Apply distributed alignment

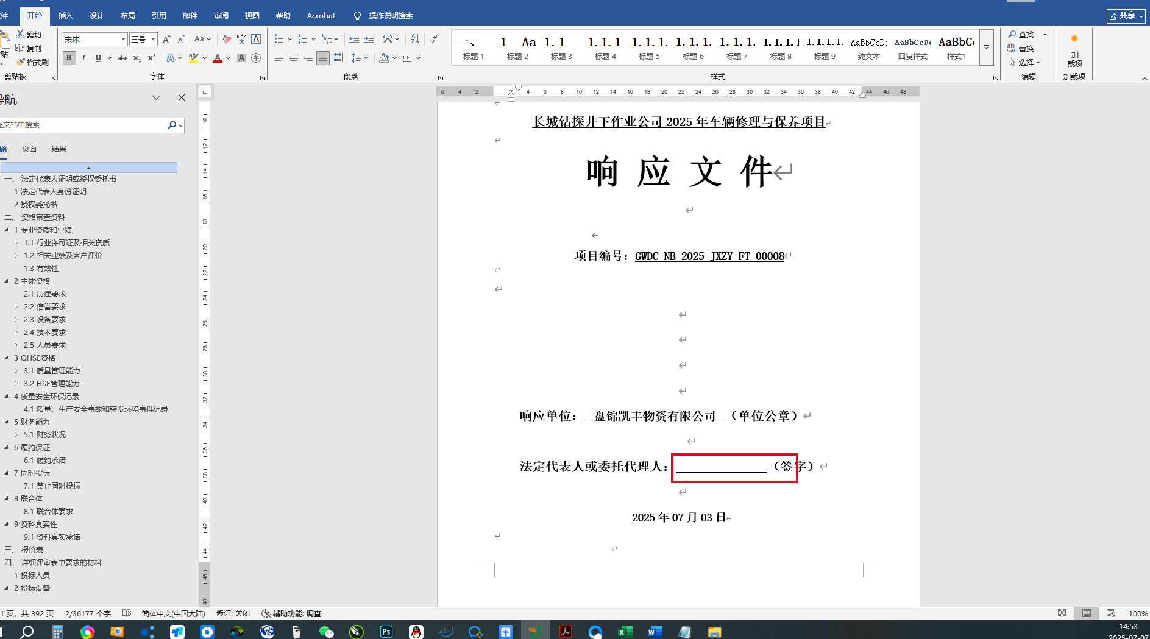(338, 58)
